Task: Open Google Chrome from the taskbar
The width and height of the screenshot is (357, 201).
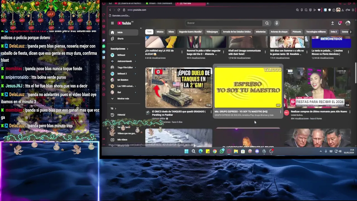Action: (215, 151)
